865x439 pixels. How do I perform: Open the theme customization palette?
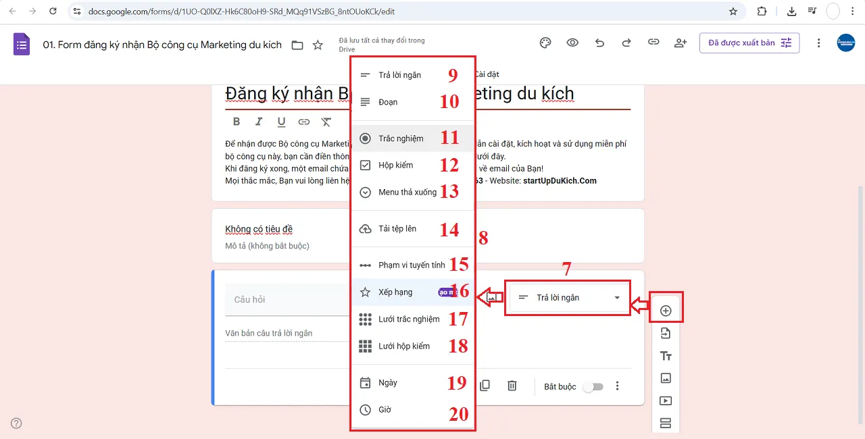click(x=545, y=42)
